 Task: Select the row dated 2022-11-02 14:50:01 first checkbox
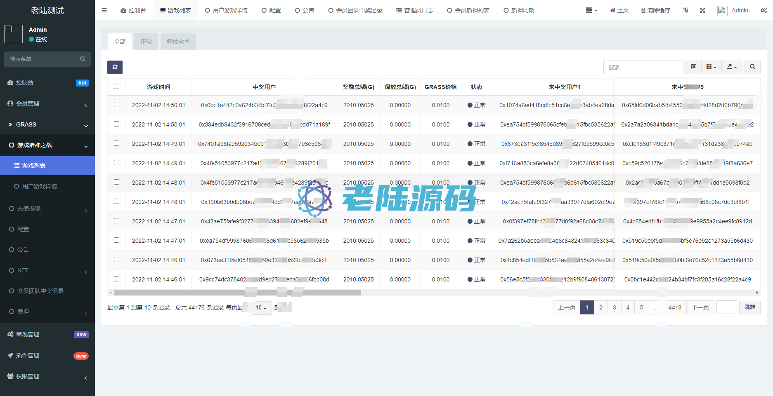pos(116,105)
